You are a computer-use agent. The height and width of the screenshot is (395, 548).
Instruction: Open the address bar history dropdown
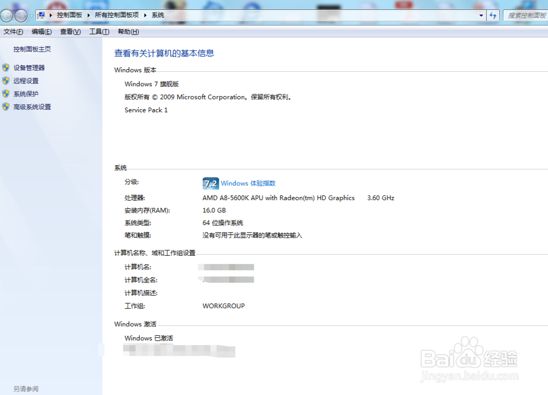click(x=481, y=15)
